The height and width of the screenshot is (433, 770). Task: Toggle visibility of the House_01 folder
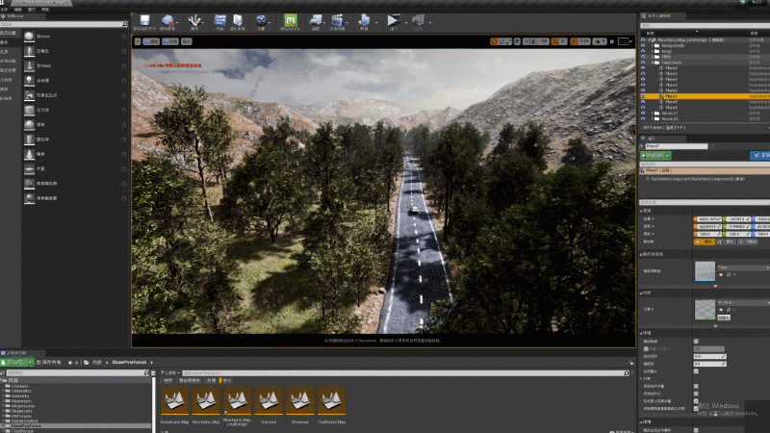click(643, 114)
